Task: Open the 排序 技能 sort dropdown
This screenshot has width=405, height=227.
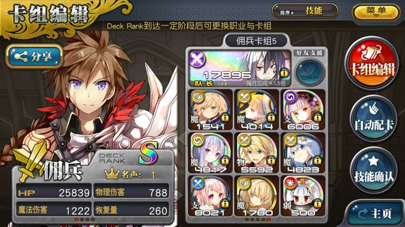Action: tap(305, 12)
